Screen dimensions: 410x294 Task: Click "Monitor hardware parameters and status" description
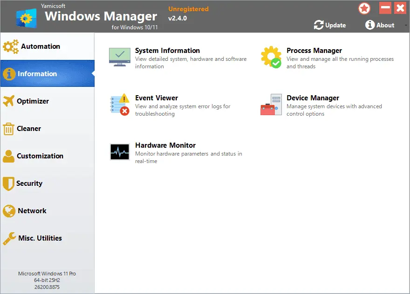tap(189, 154)
